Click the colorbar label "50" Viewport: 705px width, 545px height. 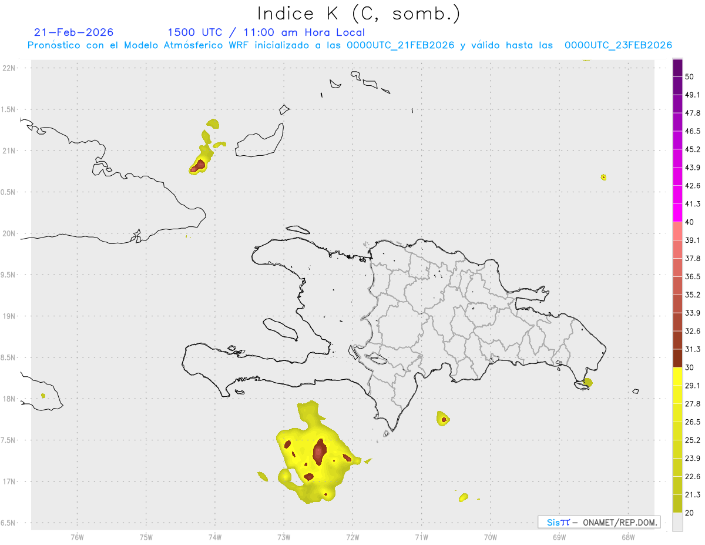point(690,77)
